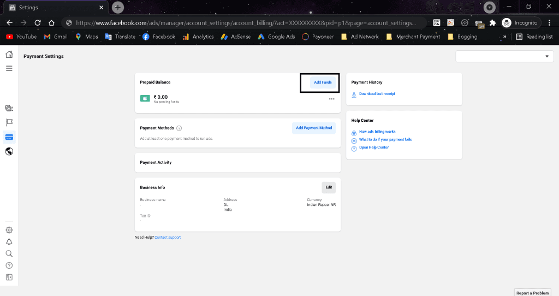Open What to do if your payment fails
Screen dimensions: 559x296
385,139
